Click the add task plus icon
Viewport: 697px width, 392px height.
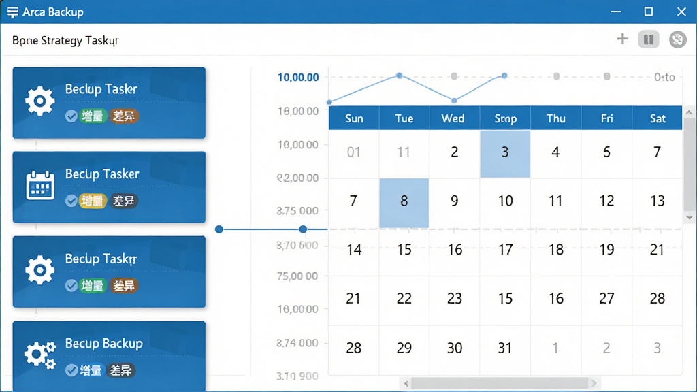click(x=622, y=39)
